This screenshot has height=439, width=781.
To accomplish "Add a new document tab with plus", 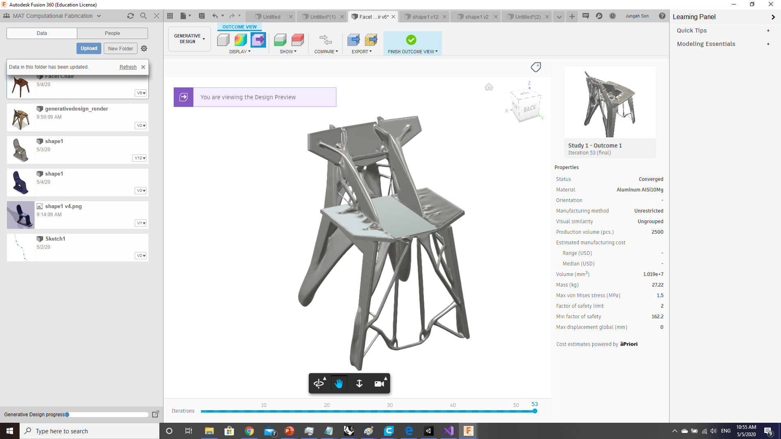I will tap(572, 16).
